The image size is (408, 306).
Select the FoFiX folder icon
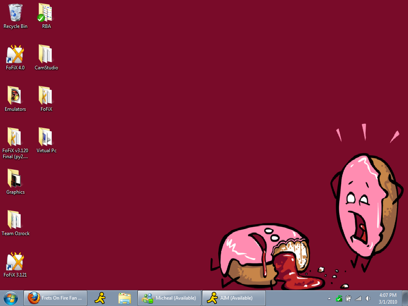tap(45, 96)
